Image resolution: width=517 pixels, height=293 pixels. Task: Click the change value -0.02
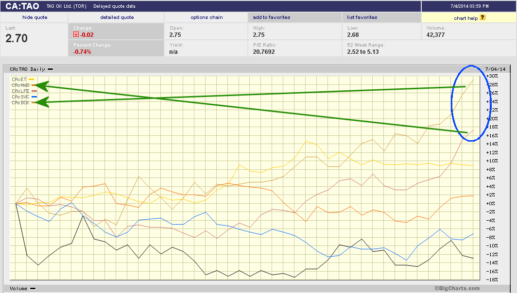[86, 34]
